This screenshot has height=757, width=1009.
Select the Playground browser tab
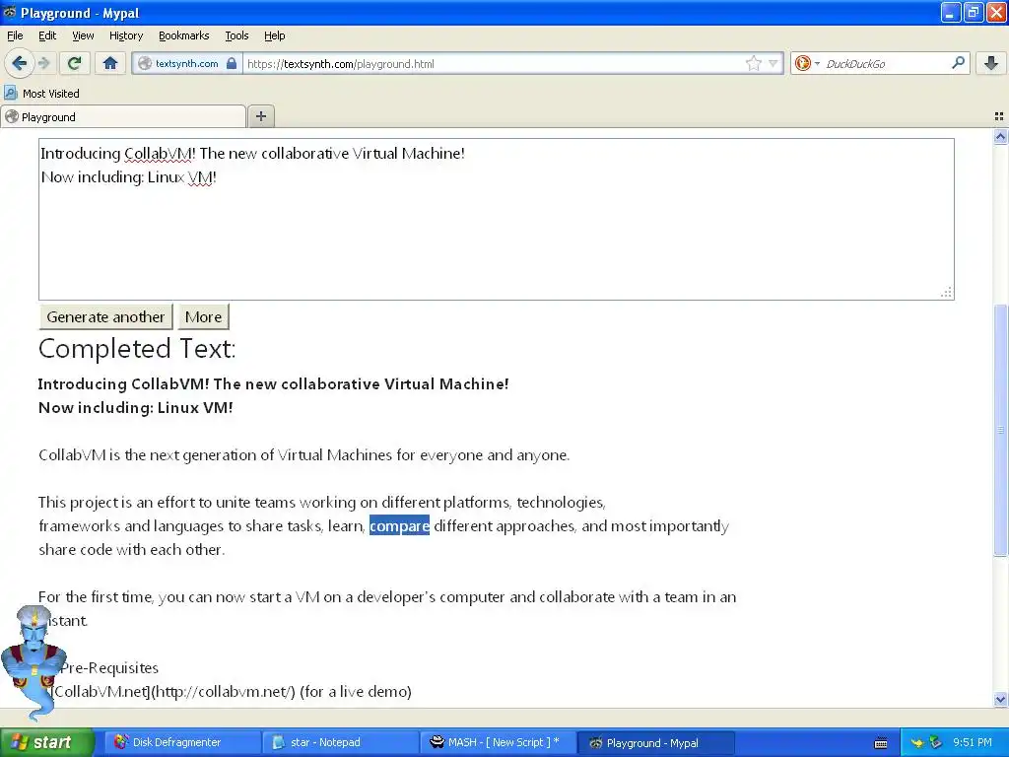(x=123, y=116)
